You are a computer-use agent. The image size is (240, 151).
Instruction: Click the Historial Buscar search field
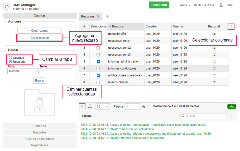tap(204, 116)
